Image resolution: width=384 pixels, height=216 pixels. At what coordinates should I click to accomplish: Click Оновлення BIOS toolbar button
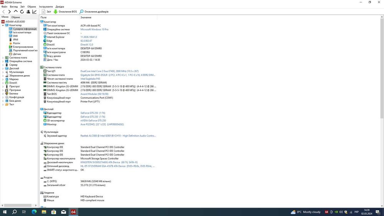[x=65, y=12]
